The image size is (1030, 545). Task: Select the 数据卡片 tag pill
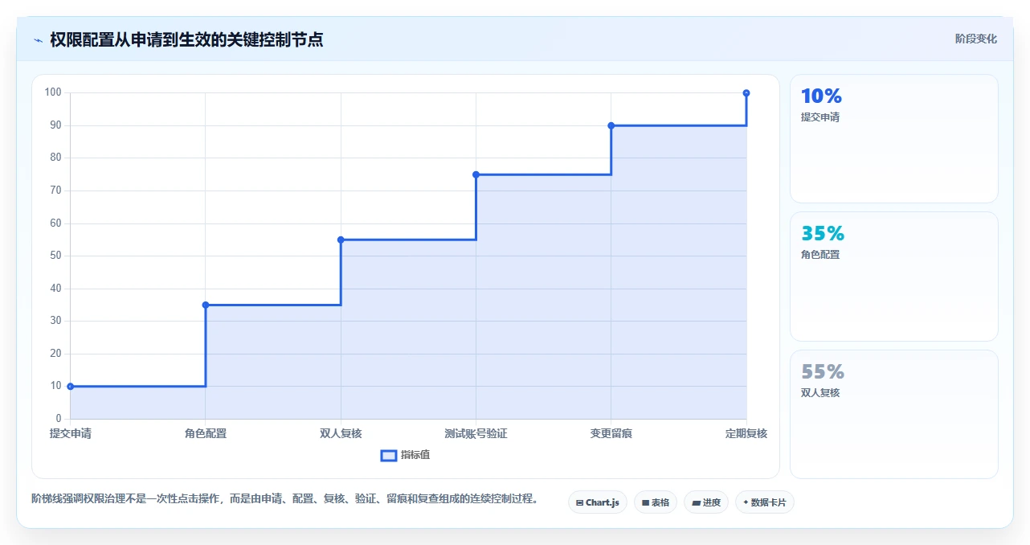(x=764, y=502)
